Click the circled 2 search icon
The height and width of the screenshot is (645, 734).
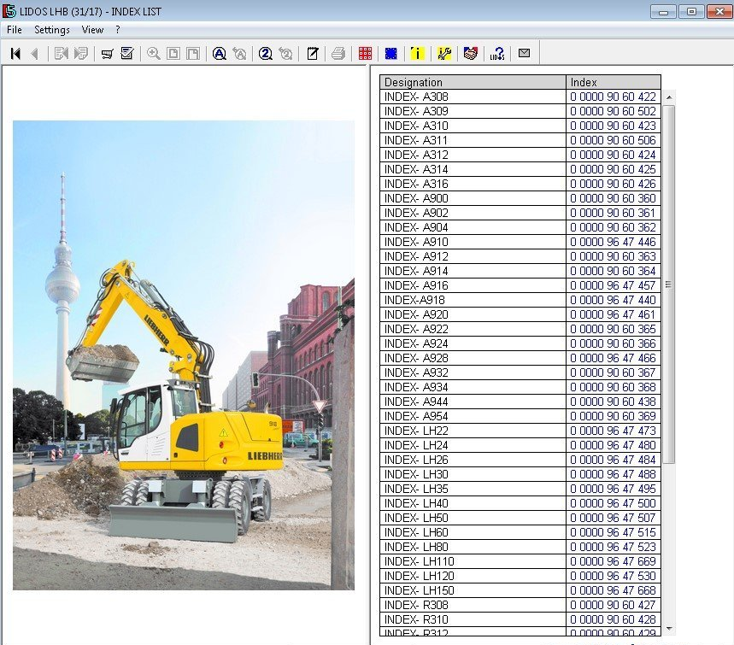[265, 54]
